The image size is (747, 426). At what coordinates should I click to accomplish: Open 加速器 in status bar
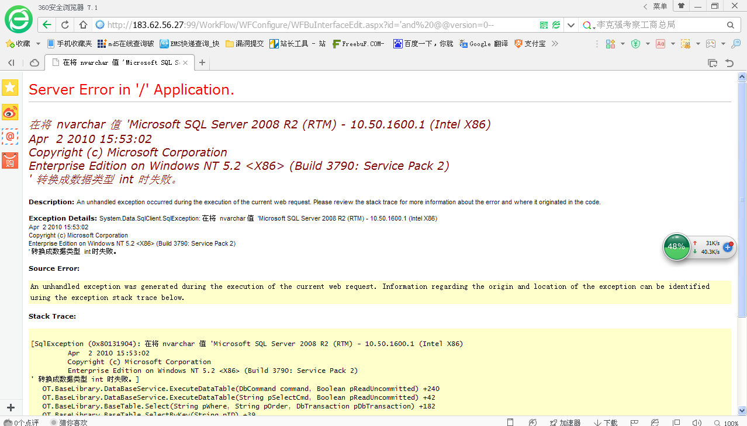pos(565,422)
